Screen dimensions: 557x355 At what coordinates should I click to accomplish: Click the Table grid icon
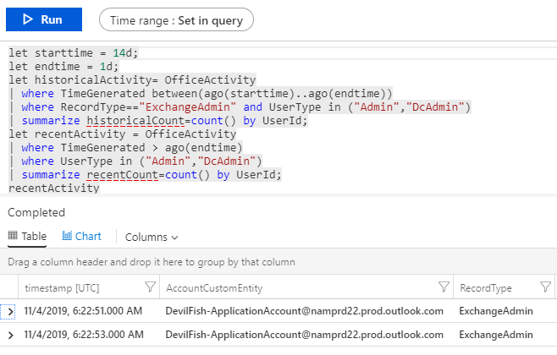(13, 237)
